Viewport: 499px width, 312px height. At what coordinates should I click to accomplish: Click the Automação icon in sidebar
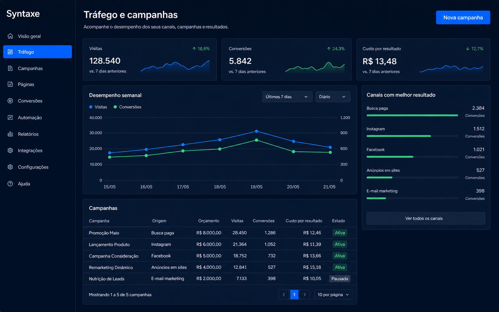(x=10, y=118)
